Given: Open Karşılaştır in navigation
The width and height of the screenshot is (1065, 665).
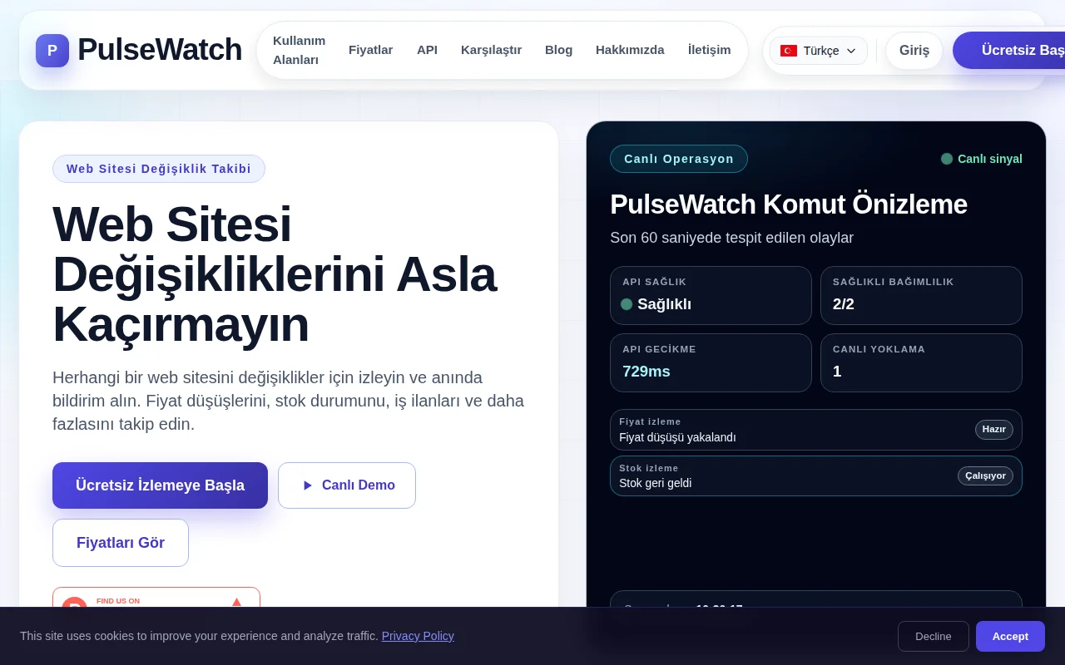Looking at the screenshot, I should coord(491,50).
